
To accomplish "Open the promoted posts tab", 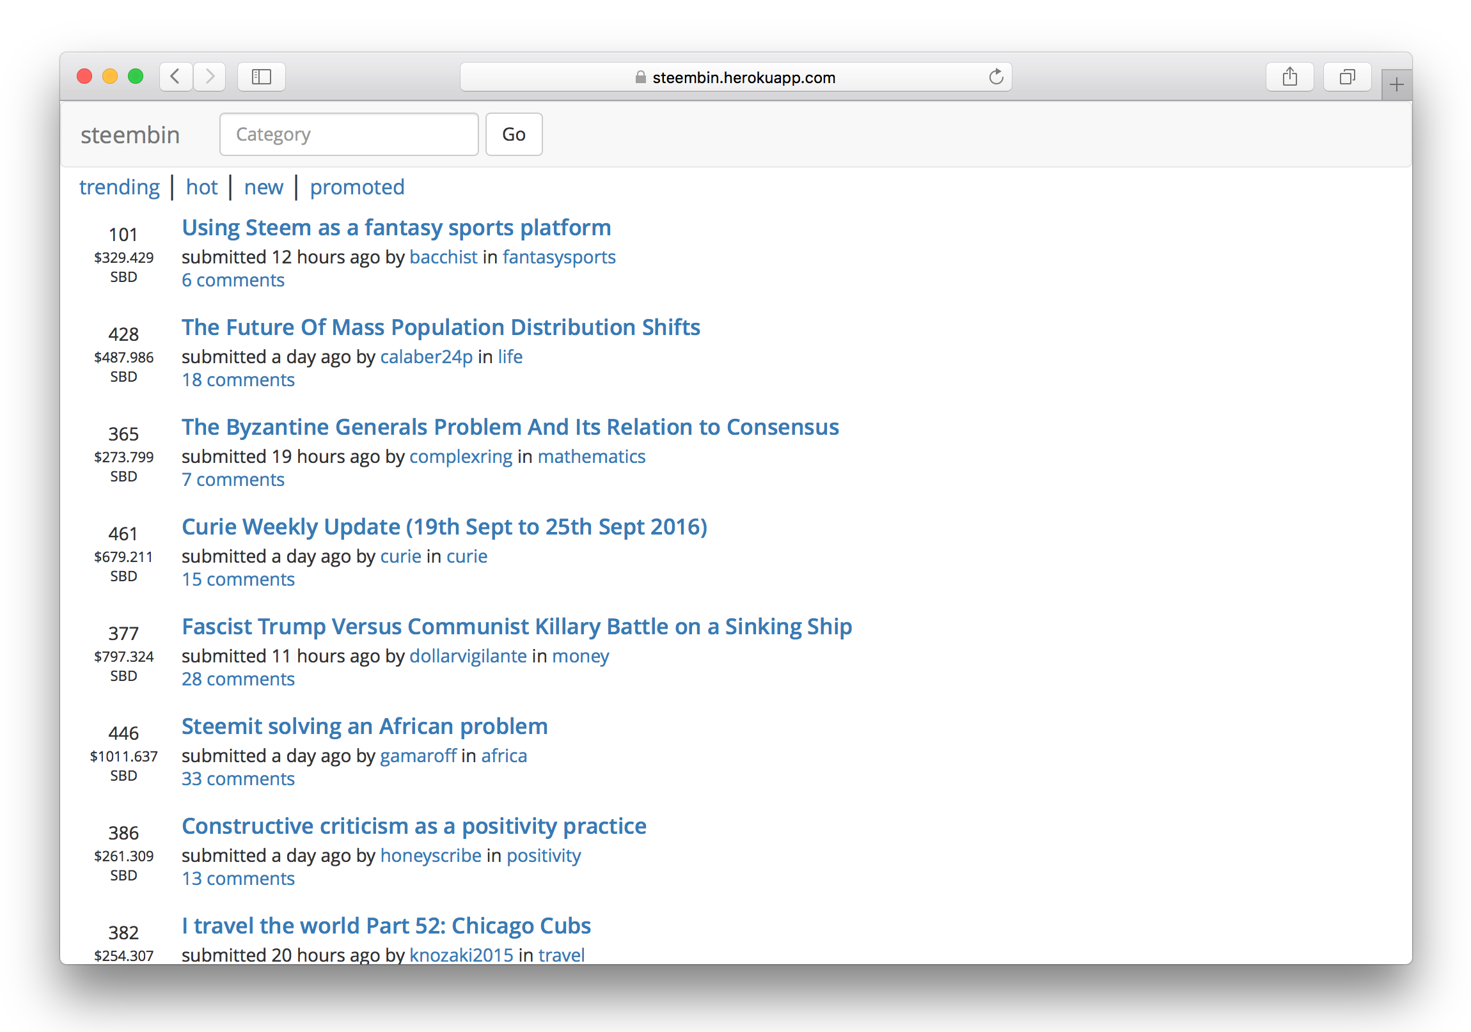I will tap(357, 187).
